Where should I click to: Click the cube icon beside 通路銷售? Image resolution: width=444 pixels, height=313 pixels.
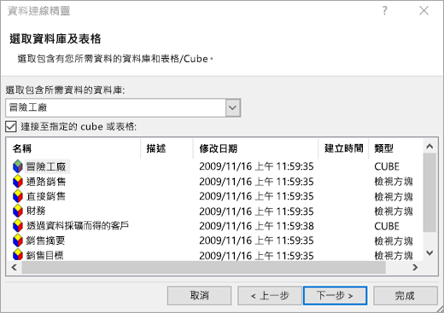click(18, 182)
